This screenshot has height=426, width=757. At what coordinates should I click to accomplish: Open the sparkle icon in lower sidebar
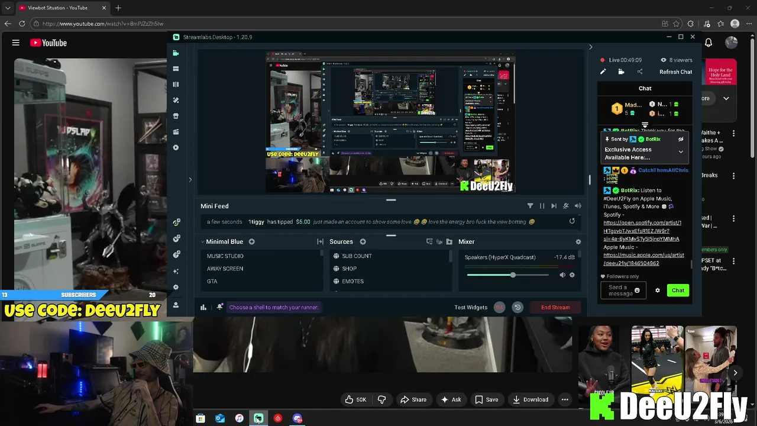(x=176, y=271)
